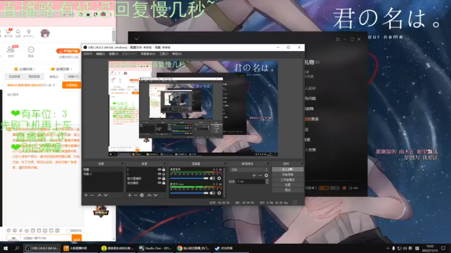
Task: Open the Windows Start menu
Action: 6,248
